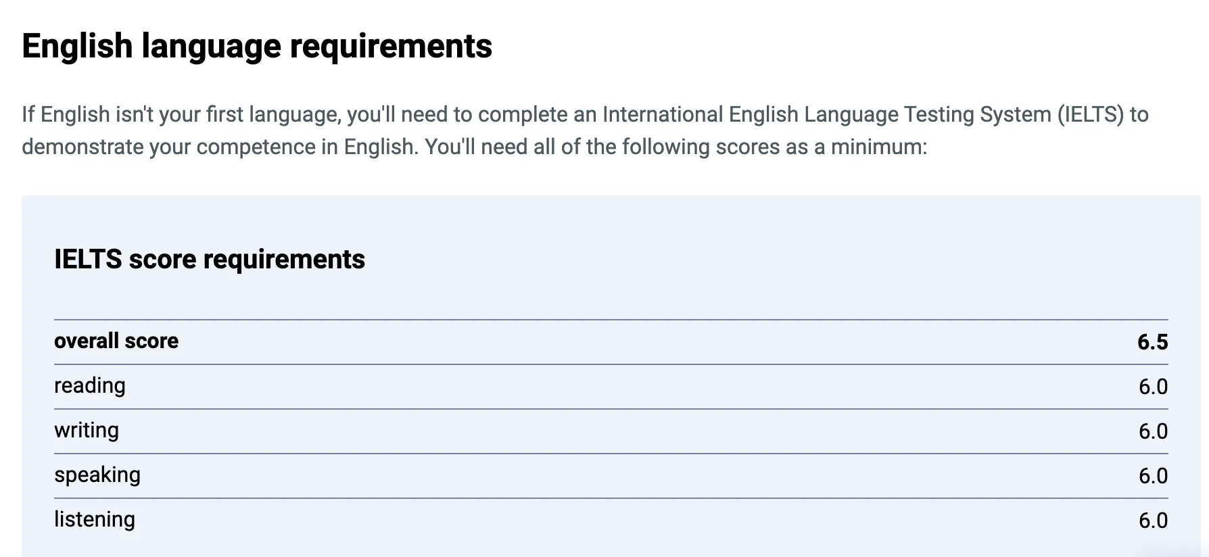Click the "(IELTS)" abbreviation in the paragraph
The width and height of the screenshot is (1209, 557).
click(1090, 115)
